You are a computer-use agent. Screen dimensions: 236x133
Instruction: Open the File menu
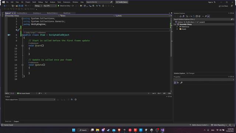tap(7, 2)
